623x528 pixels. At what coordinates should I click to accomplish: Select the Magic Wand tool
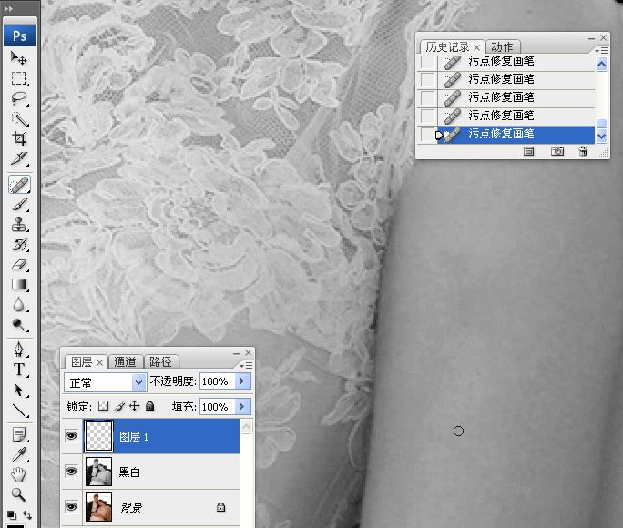coord(19,118)
